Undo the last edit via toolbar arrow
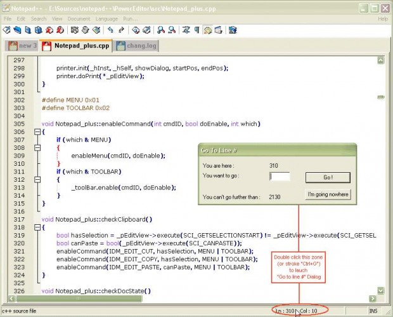Screen dimensions: 393x317 point(110,30)
